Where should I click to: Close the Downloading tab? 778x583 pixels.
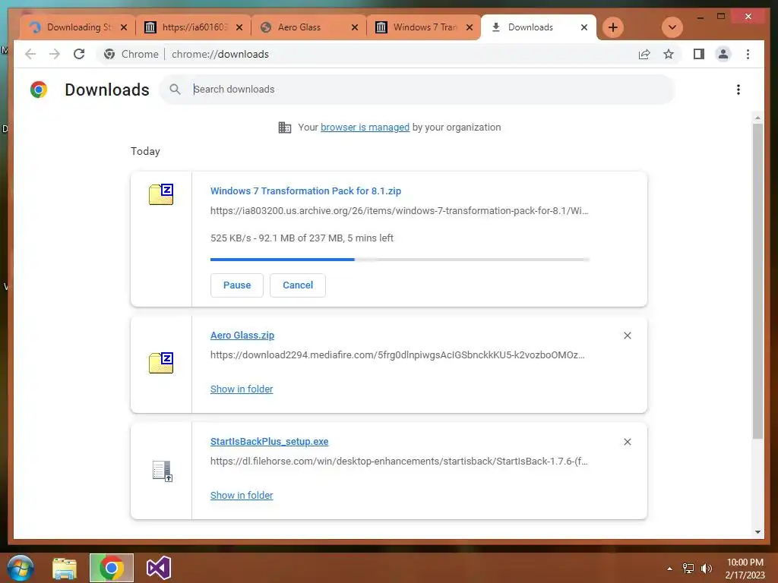124,27
